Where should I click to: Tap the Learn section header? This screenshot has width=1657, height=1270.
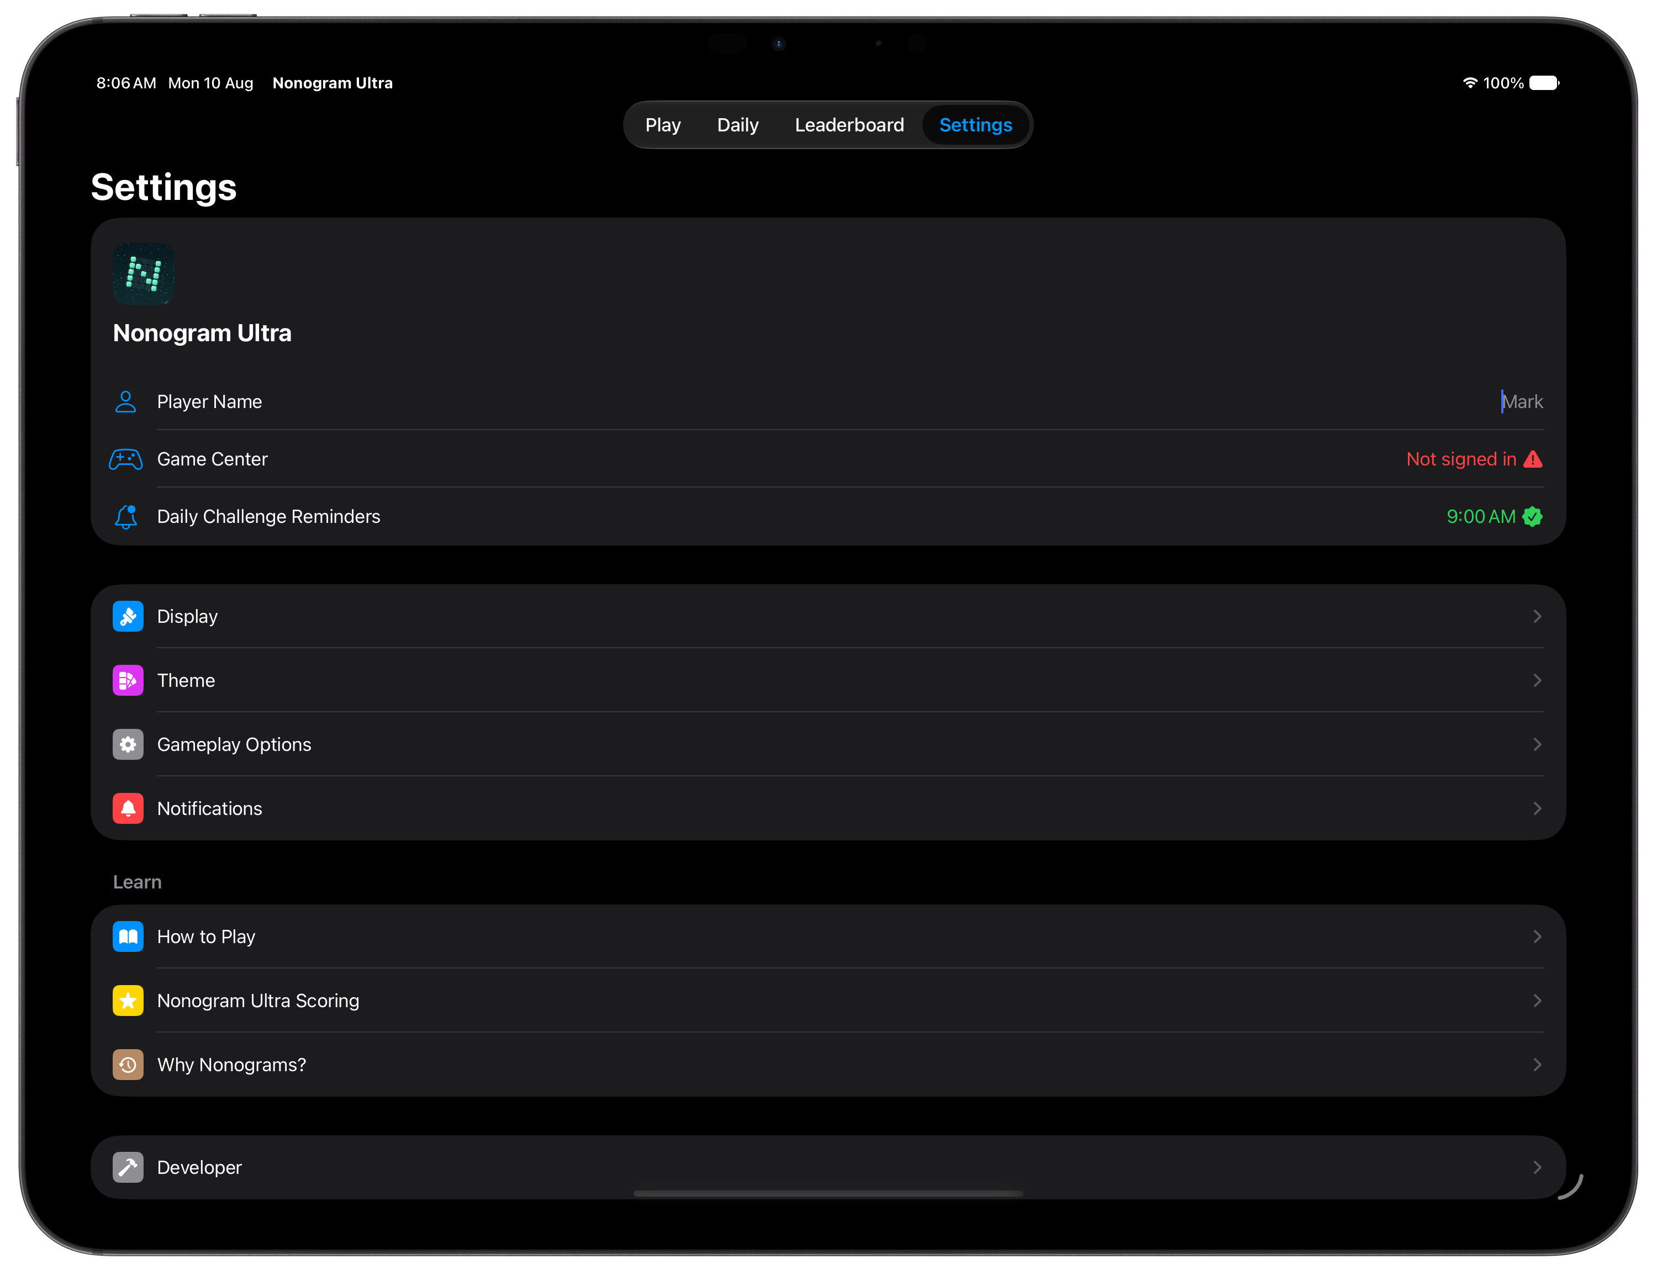(x=137, y=882)
